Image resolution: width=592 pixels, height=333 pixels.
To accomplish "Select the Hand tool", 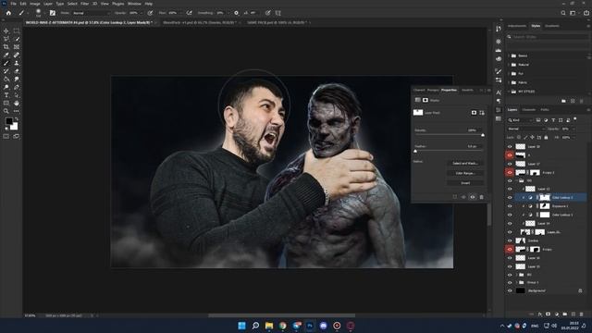I will tap(17, 103).
